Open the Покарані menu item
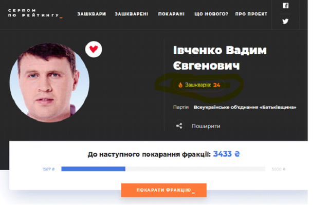 coord(171,14)
